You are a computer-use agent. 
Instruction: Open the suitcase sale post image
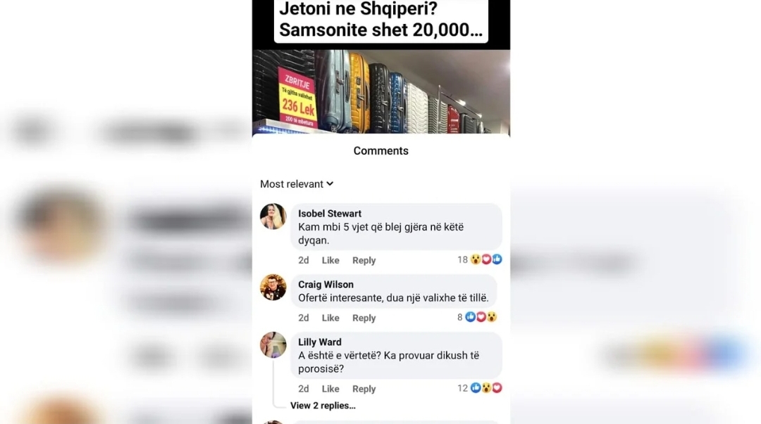click(381, 91)
